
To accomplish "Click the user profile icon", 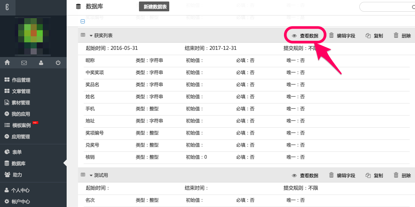I will coord(41,63).
